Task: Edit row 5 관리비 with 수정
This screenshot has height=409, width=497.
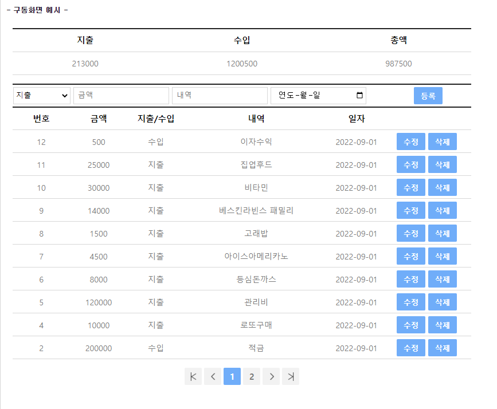Action: tap(411, 302)
